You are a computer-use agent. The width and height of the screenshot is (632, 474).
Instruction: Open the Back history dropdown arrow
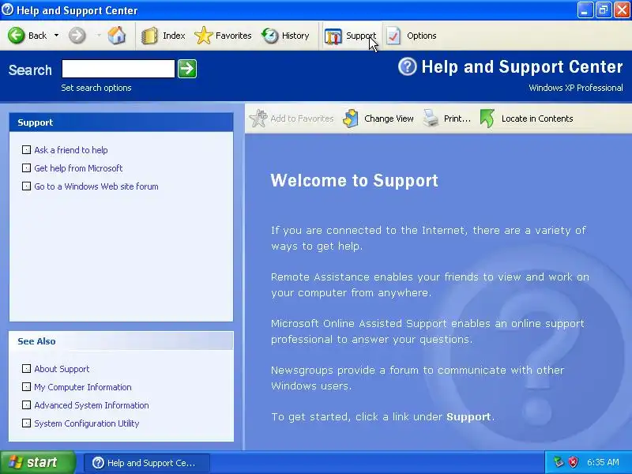click(56, 36)
